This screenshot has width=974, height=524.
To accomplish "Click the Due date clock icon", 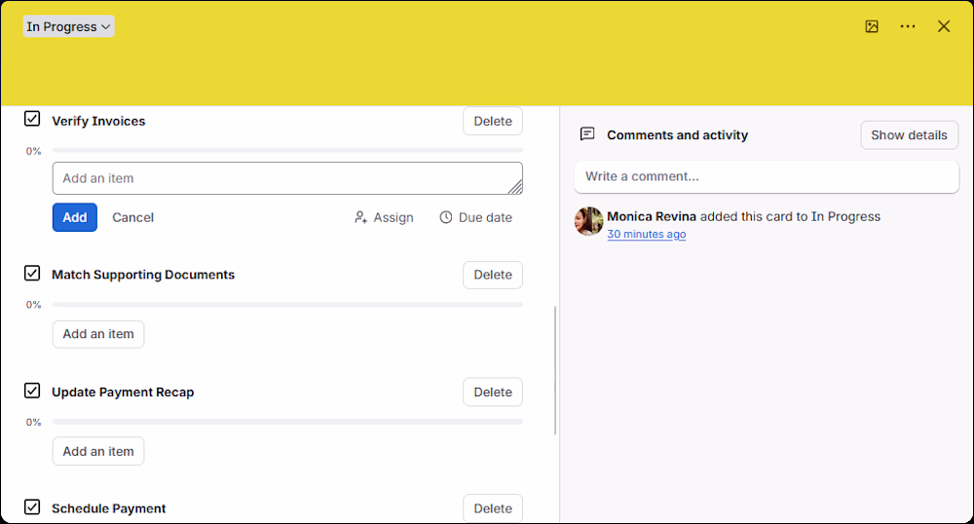I will (x=446, y=217).
